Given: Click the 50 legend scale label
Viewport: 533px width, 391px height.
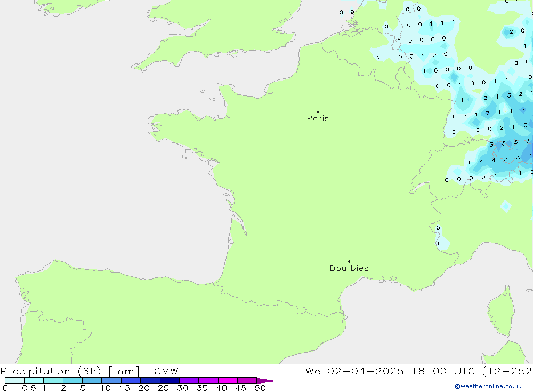Looking at the screenshot, I should pyautogui.click(x=261, y=388).
